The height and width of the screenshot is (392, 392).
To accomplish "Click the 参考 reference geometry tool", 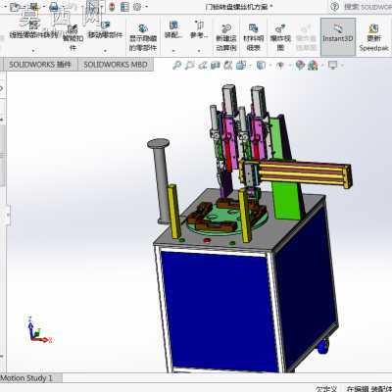I will pyautogui.click(x=199, y=29).
